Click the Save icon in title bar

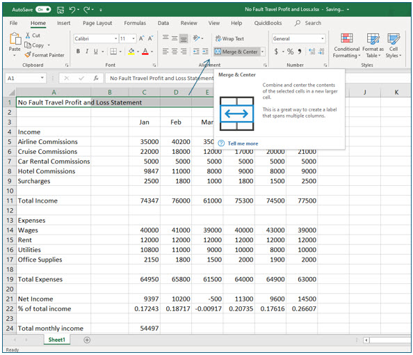click(x=60, y=10)
